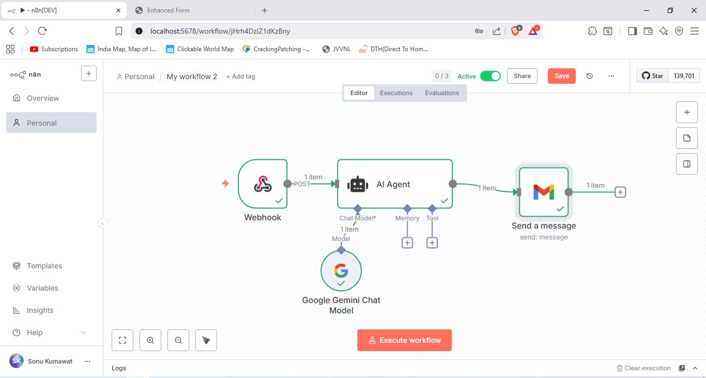
Task: Open workflow history icon
Action: (x=590, y=76)
